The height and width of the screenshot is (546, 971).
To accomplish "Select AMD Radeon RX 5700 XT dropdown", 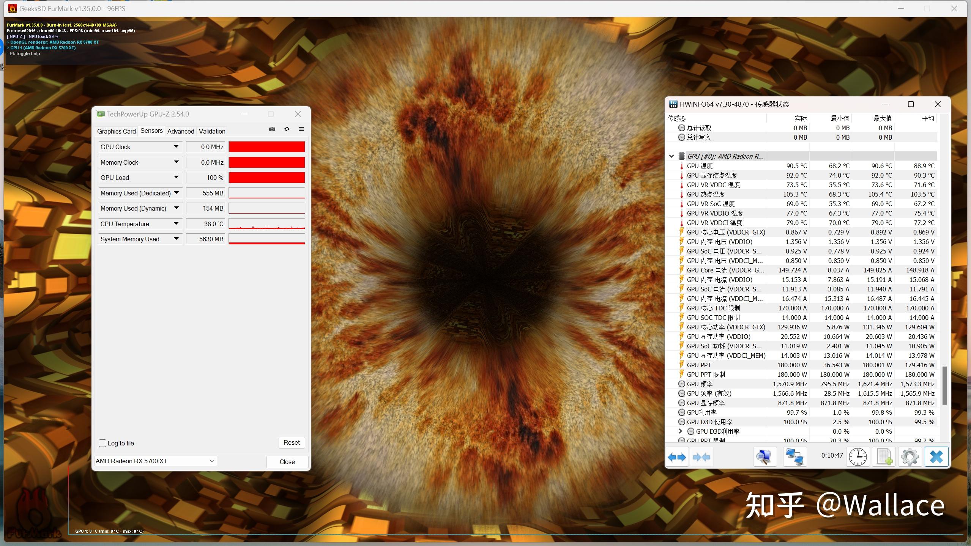I will [155, 461].
